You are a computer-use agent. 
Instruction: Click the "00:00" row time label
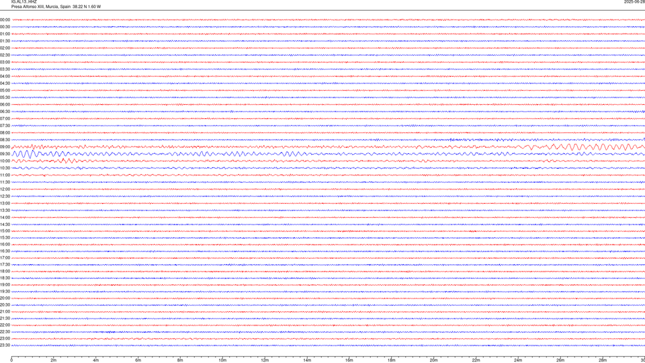[x=5, y=19]
